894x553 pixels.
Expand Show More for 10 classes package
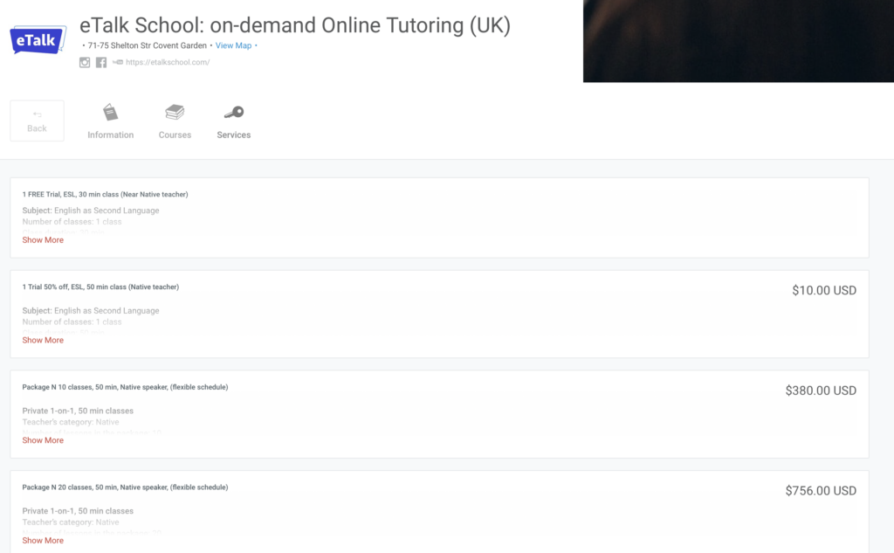43,440
